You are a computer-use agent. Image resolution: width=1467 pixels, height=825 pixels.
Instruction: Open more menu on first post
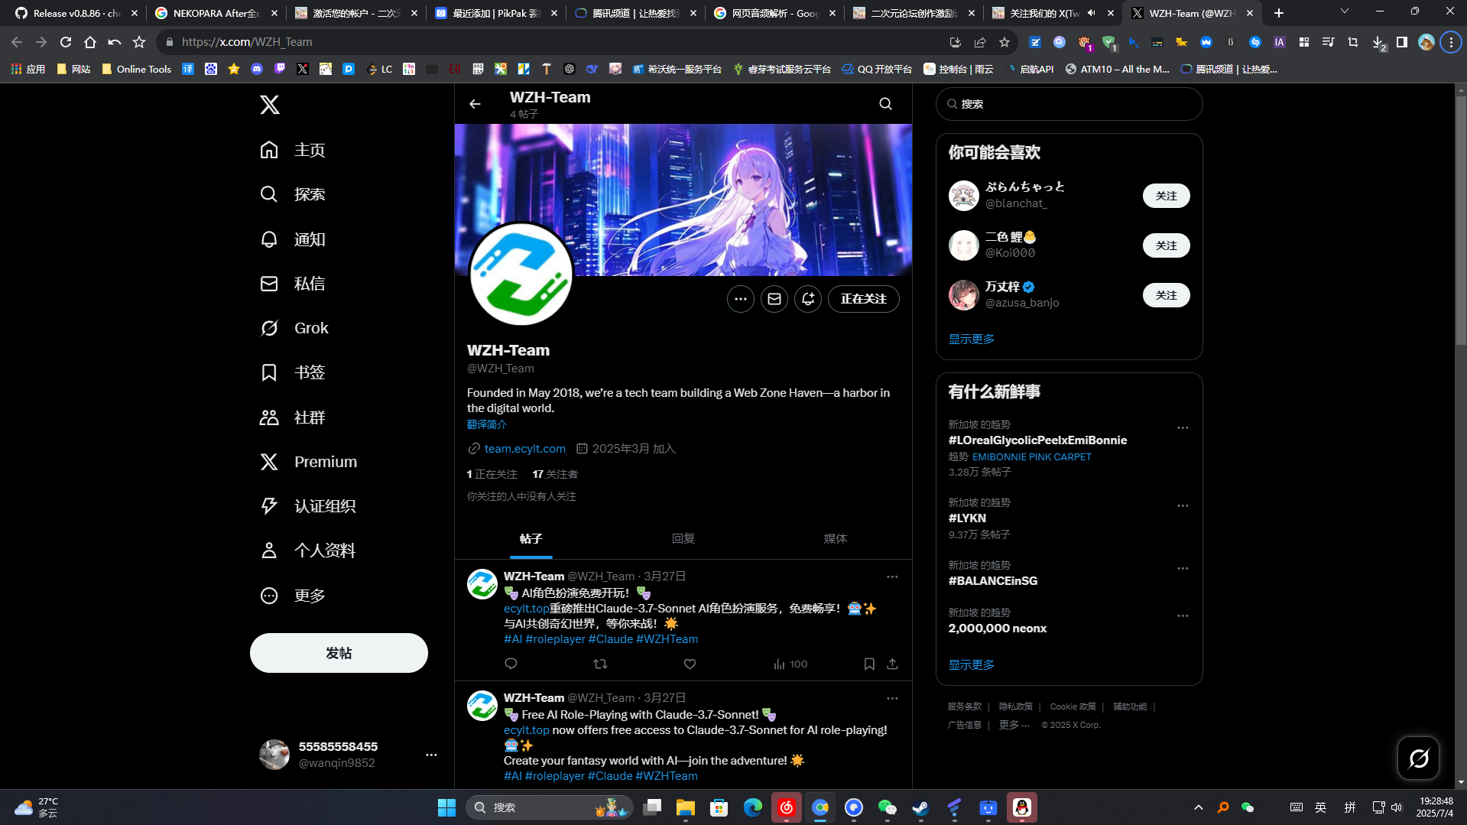tap(892, 577)
